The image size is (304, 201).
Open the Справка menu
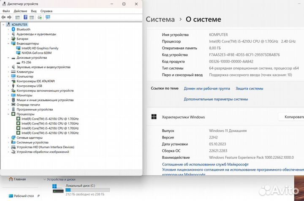[x=46, y=11]
